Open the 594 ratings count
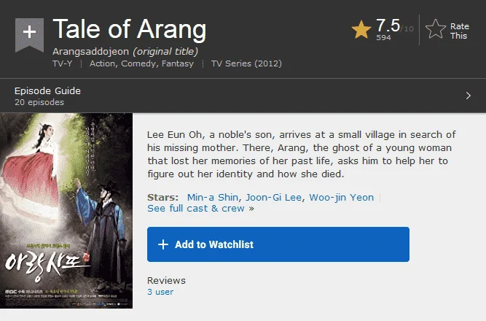The width and height of the screenshot is (486, 321). click(383, 37)
